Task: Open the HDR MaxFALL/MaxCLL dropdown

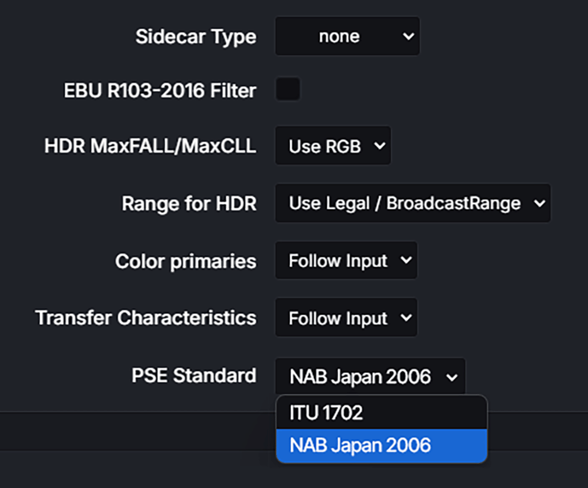Action: [x=332, y=146]
